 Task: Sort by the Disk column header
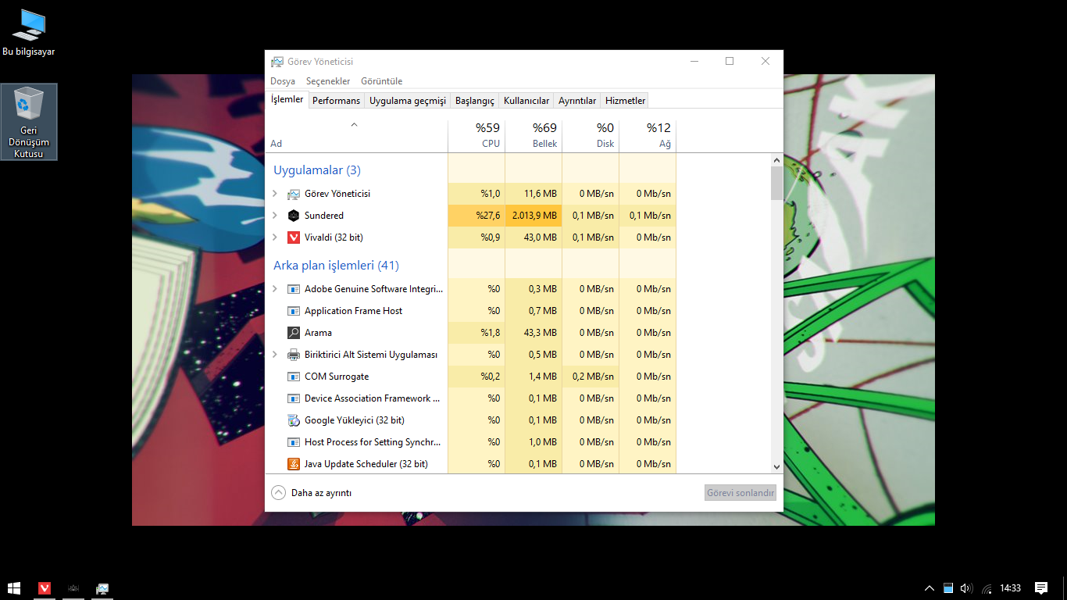591,136
